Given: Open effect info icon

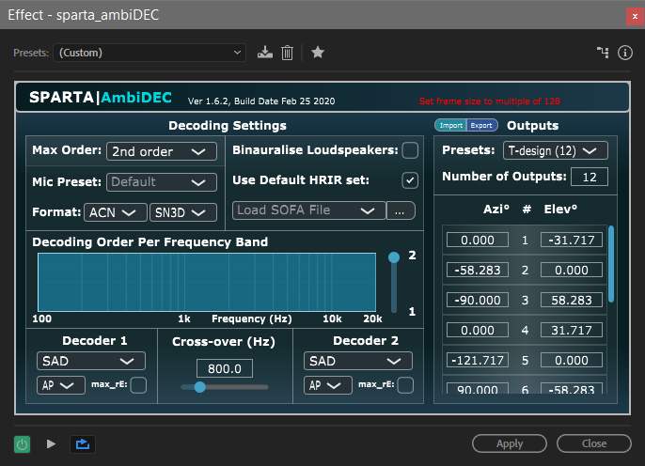Looking at the screenshot, I should tap(625, 53).
